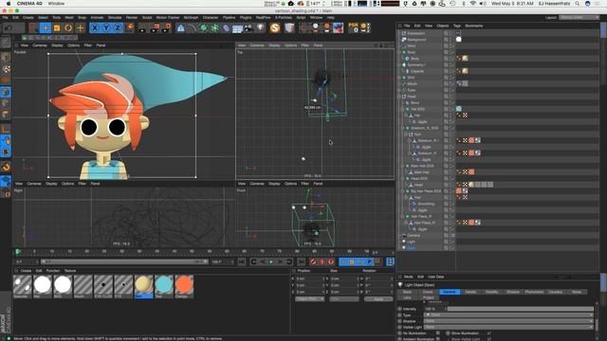Toggle the Z axis lock
607x341 pixels.
pyautogui.click(x=118, y=27)
